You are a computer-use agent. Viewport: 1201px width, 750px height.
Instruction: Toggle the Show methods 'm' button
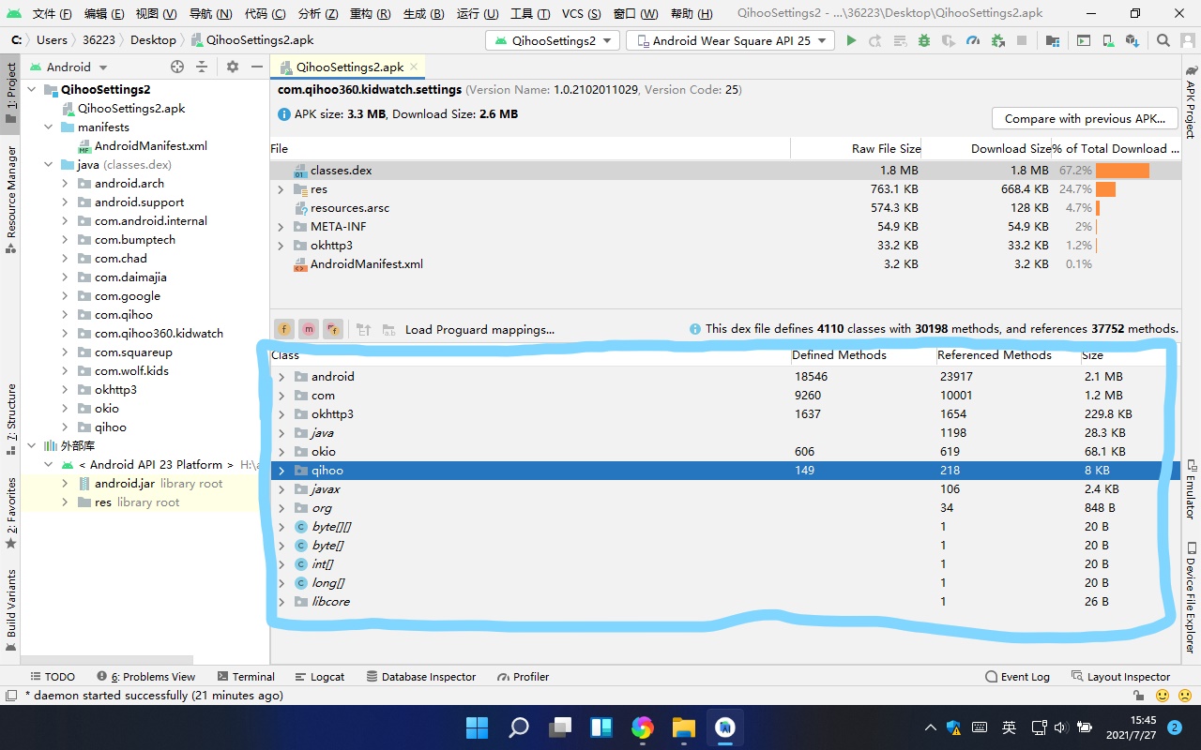(x=309, y=329)
